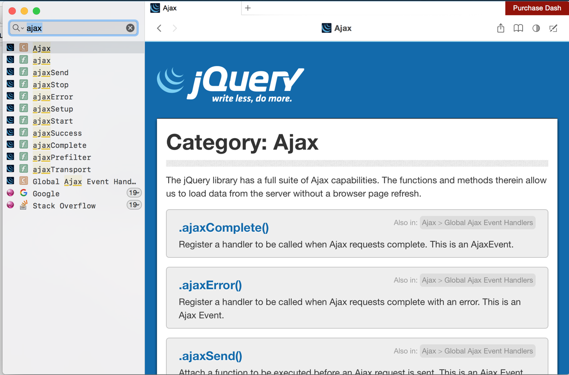569x375 pixels.
Task: Open a new tab with plus button
Action: [x=248, y=8]
